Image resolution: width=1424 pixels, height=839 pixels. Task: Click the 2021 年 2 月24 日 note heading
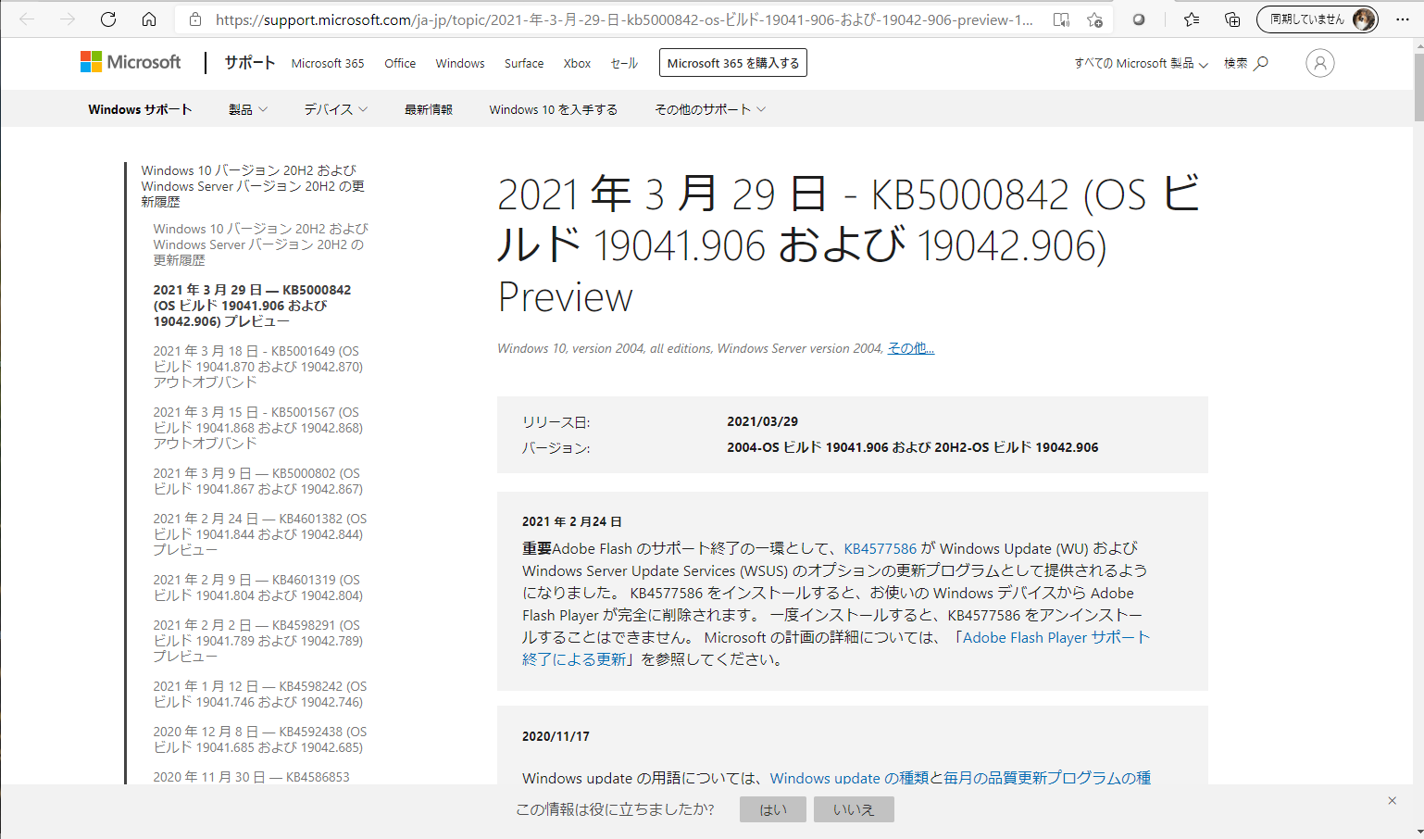point(572,521)
